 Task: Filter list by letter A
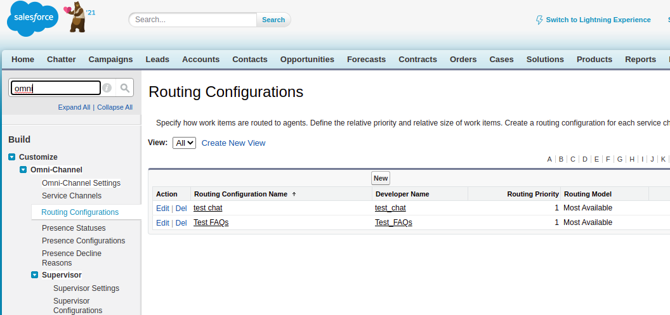(x=549, y=159)
